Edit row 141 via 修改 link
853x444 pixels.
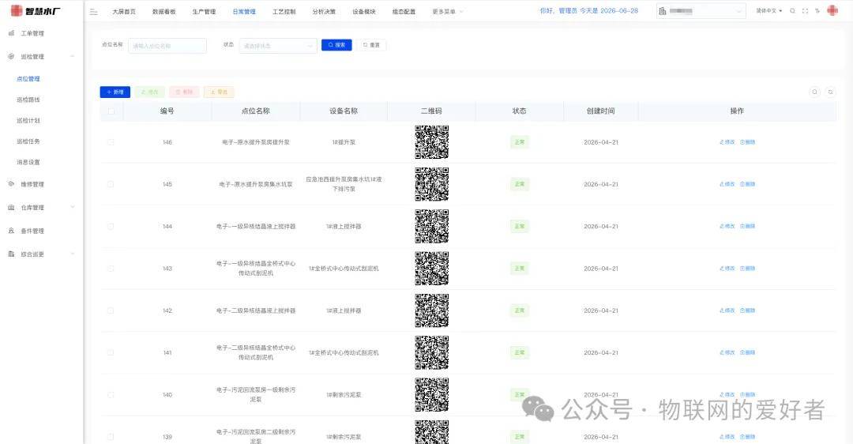(727, 352)
